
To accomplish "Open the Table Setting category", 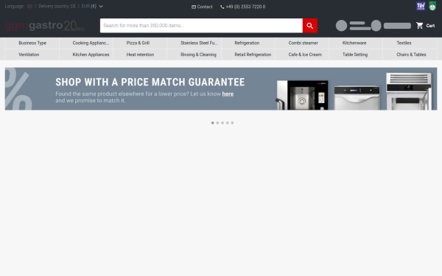I will (x=355, y=54).
